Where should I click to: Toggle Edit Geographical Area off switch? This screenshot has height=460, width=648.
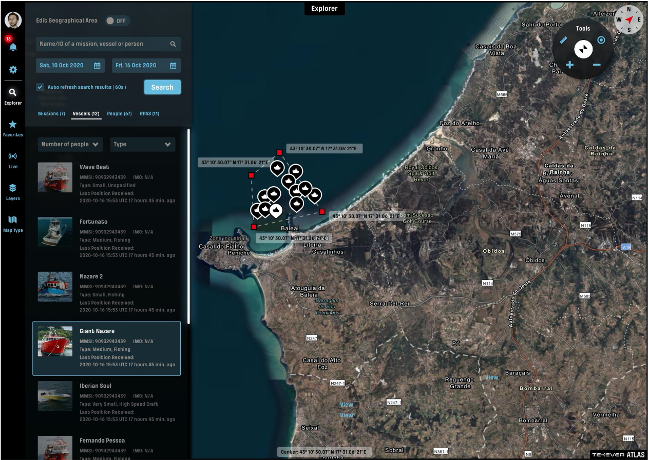click(118, 20)
